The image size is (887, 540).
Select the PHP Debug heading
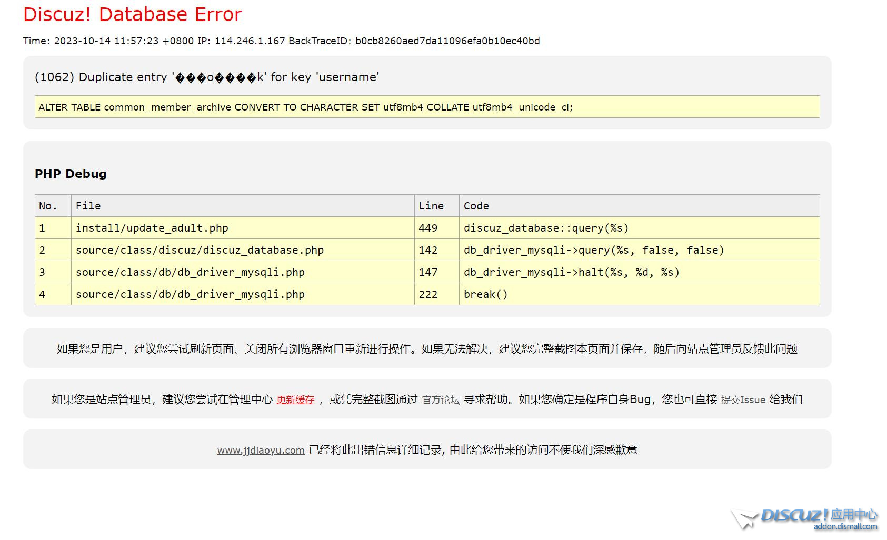pos(71,174)
